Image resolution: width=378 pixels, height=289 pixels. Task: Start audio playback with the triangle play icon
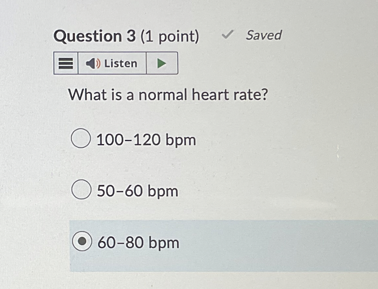[161, 63]
